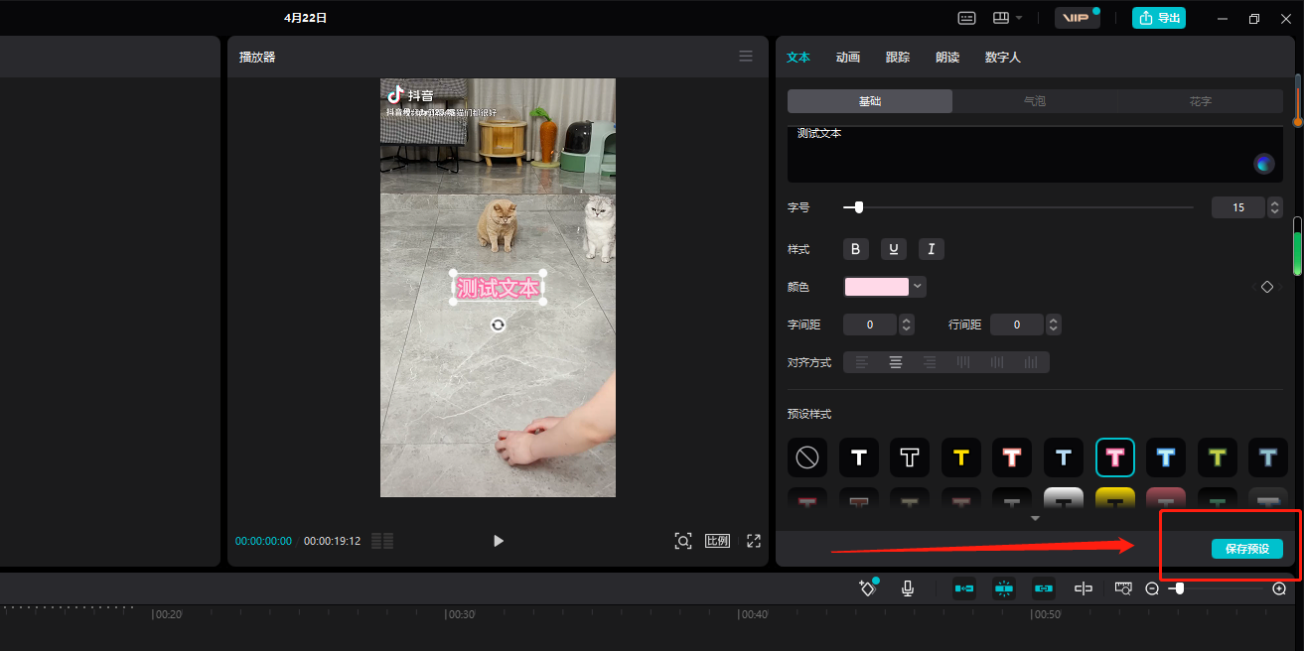Viewport: 1304px width, 651px height.
Task: Expand the preset styles list with the chevron
Action: tap(1035, 518)
